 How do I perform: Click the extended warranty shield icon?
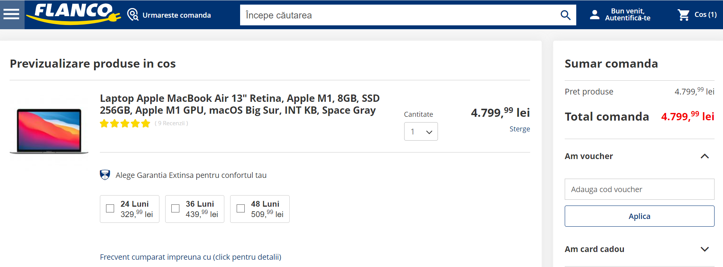click(105, 175)
